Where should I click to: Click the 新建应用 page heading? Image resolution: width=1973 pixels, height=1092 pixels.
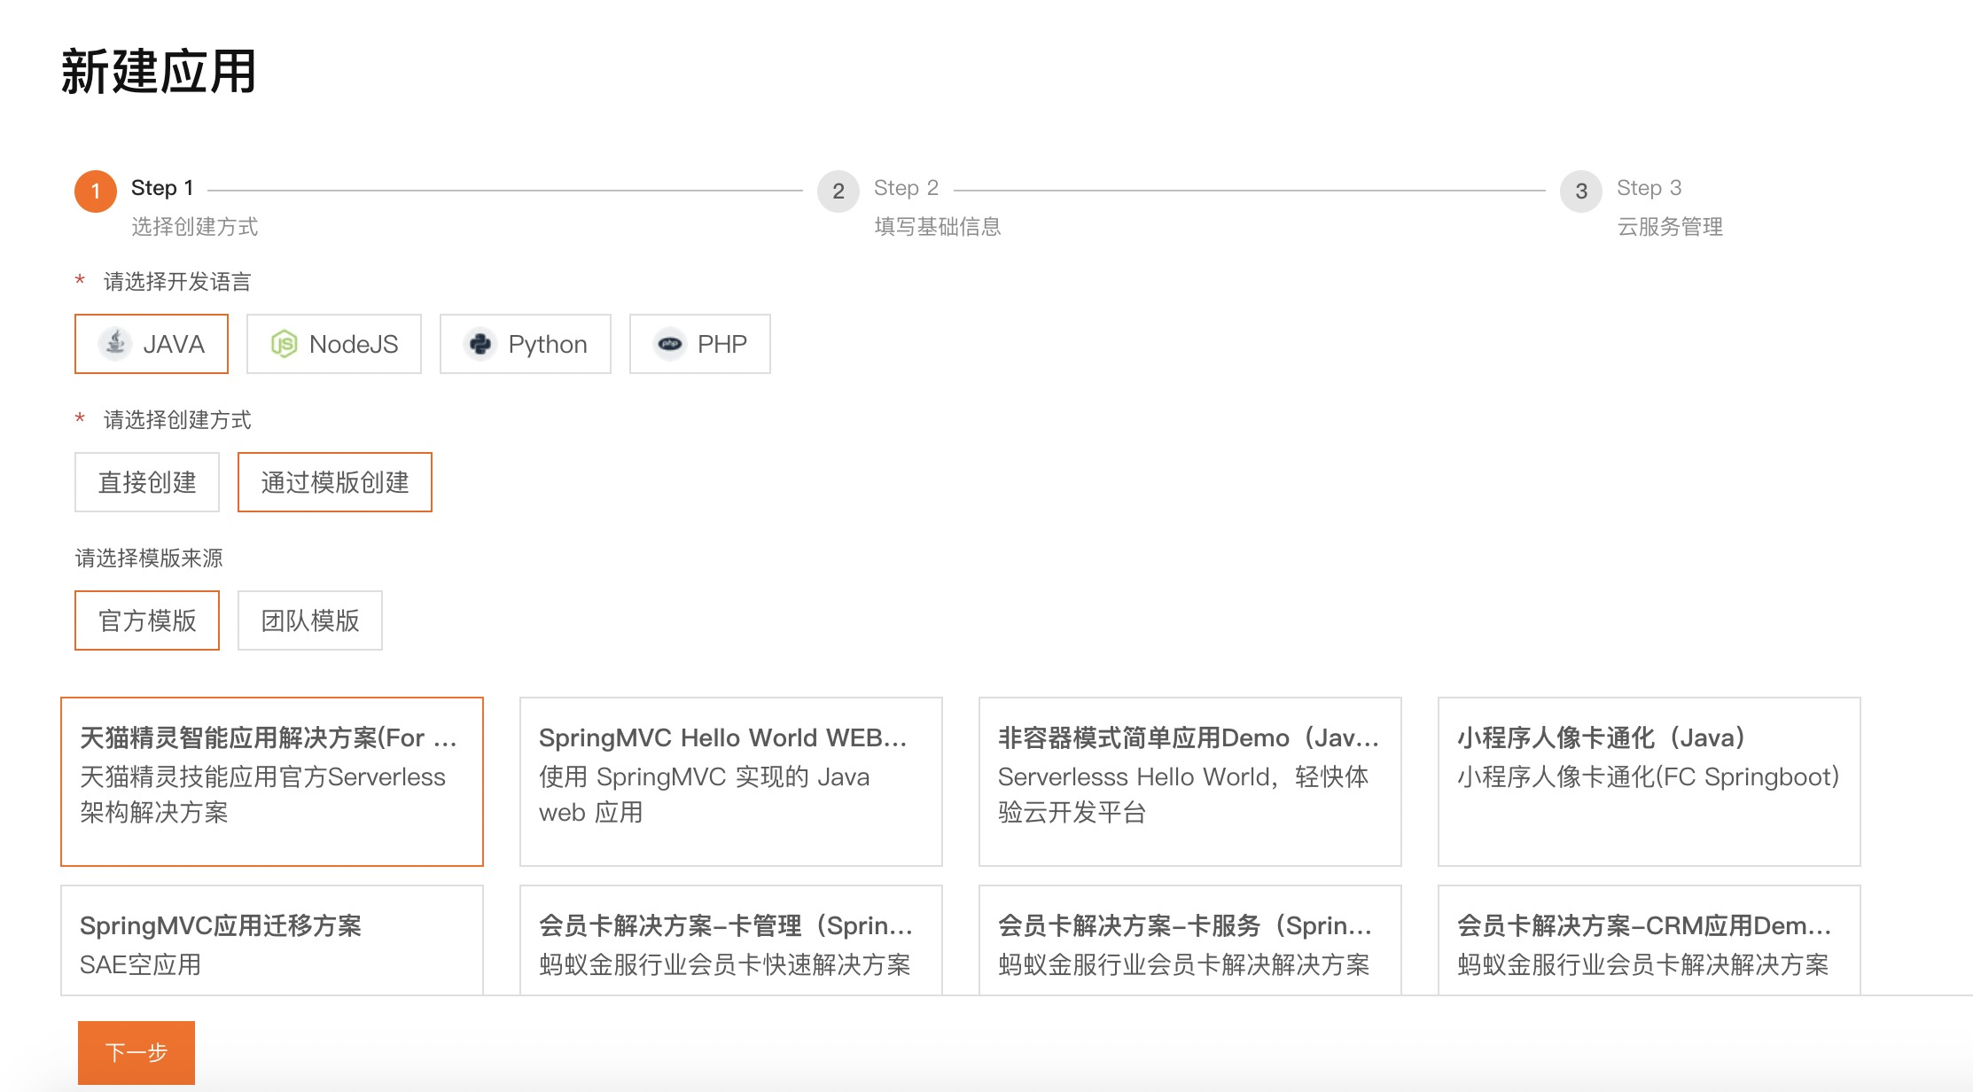point(159,72)
